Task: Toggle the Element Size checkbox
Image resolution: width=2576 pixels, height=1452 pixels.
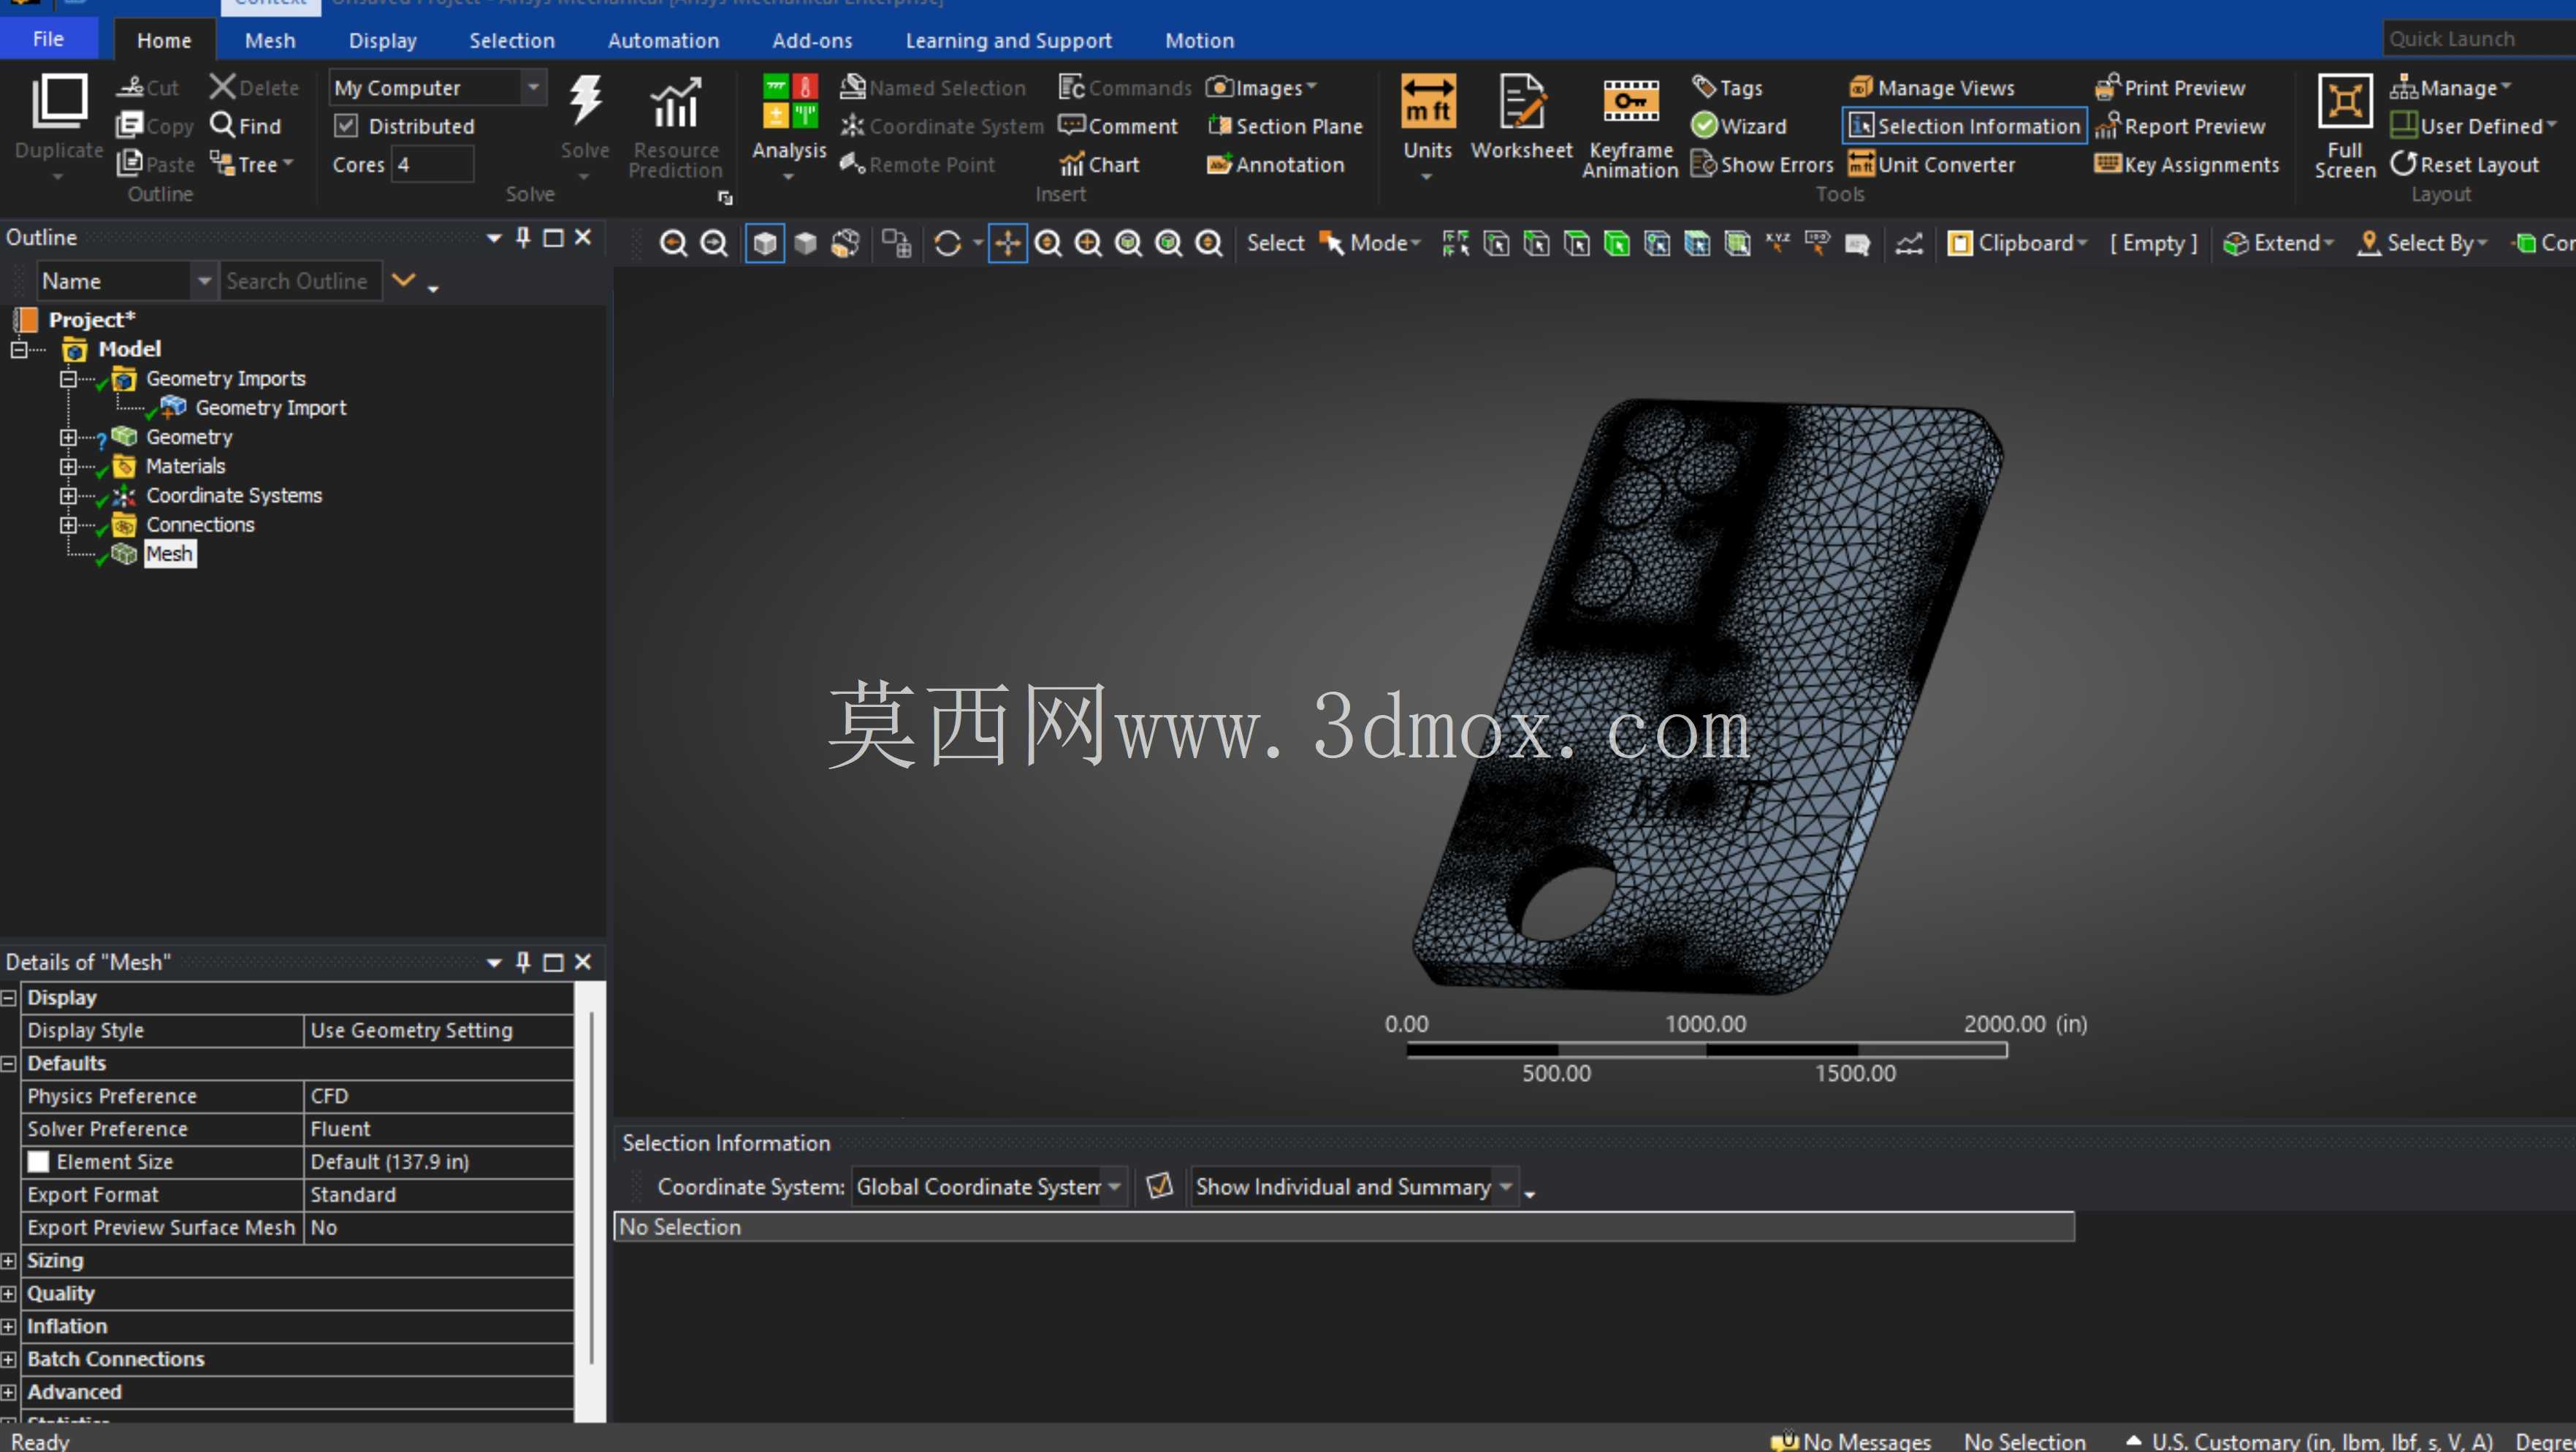Action: [x=38, y=1161]
